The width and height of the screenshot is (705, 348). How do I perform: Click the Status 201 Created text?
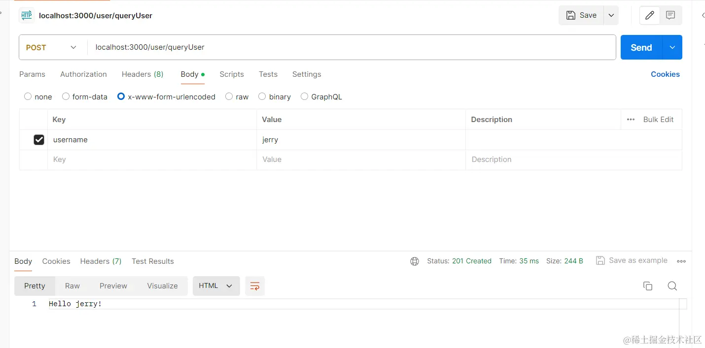[459, 261]
